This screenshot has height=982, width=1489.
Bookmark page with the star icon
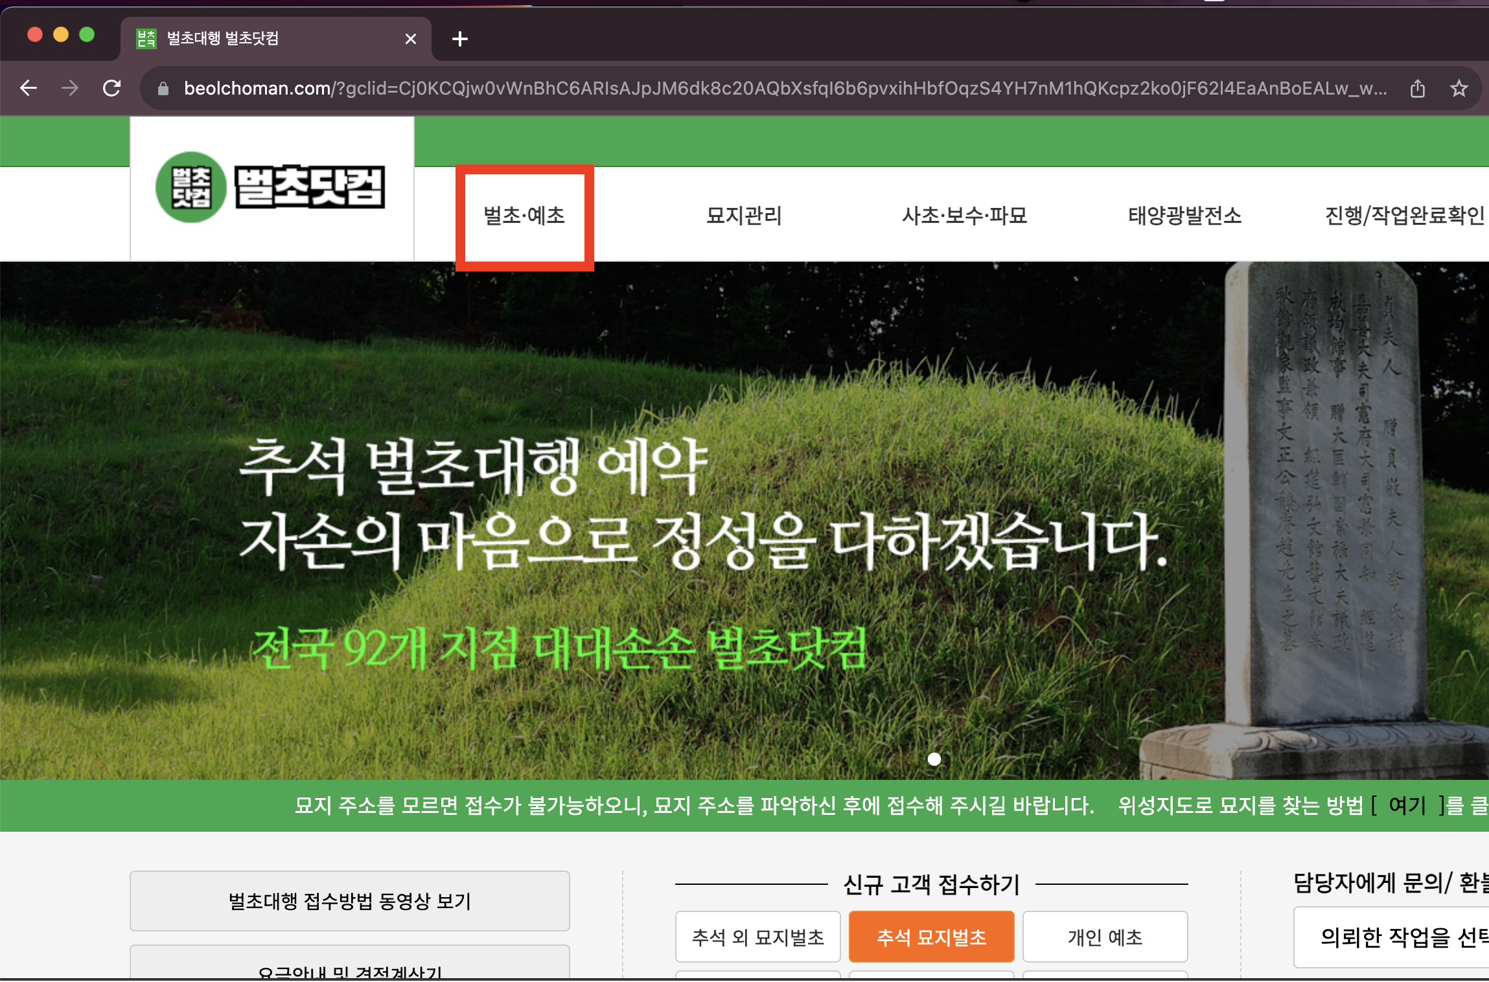[1459, 88]
